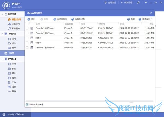The image size is (164, 117).
Task: Open the title bar dropdown menu arrow
Action: (x=146, y=2)
